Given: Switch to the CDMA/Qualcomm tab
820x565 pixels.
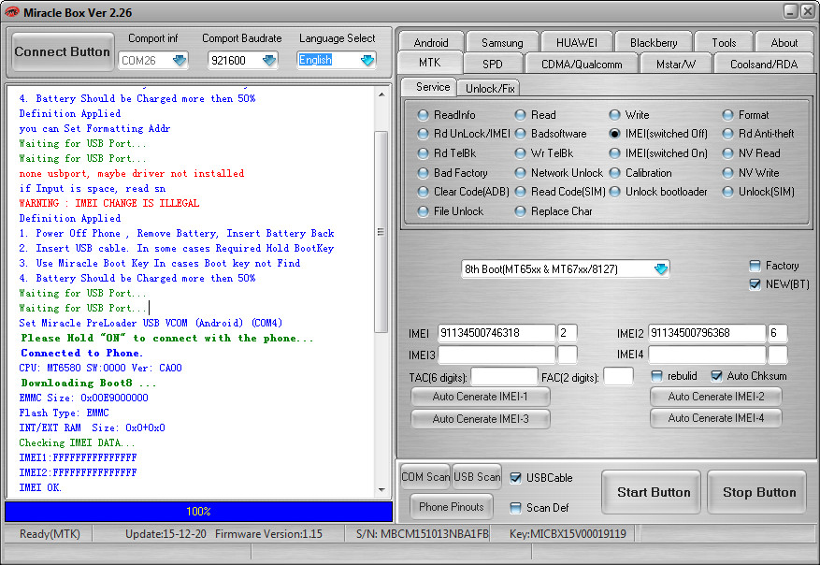Looking at the screenshot, I should (582, 64).
